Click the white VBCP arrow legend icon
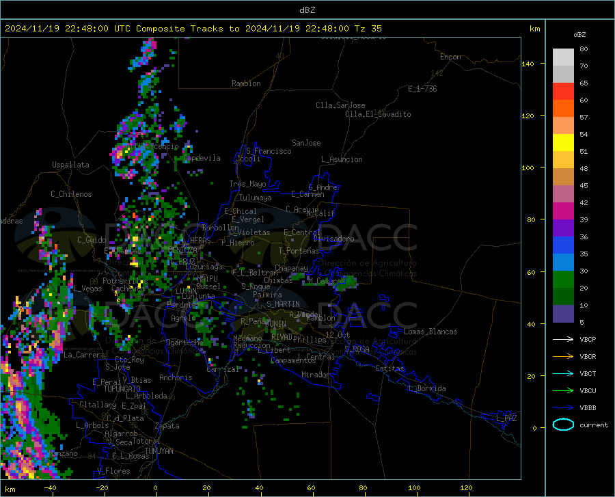The width and height of the screenshot is (615, 497). 563,339
